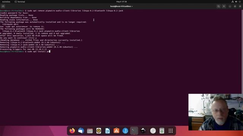Click the '(Reading database ...' line
Image resolution: width=243 pixels, height=136 pixels.
tap(41, 40)
